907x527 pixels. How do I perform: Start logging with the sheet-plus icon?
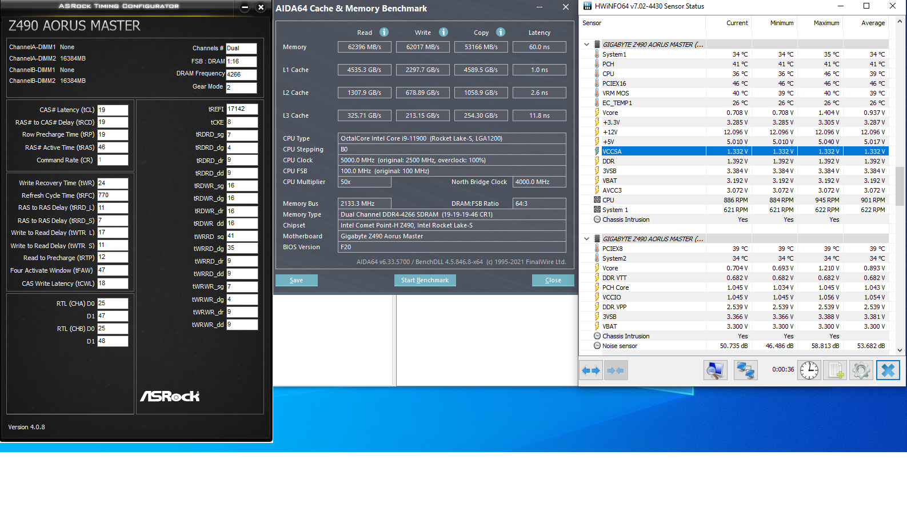click(836, 370)
